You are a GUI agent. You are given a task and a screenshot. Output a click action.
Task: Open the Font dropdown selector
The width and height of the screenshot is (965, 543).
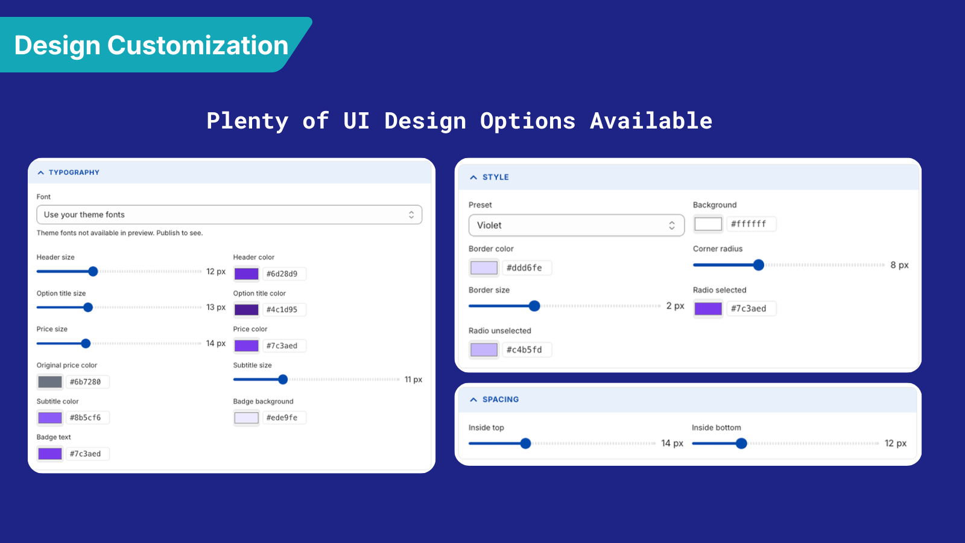(229, 215)
